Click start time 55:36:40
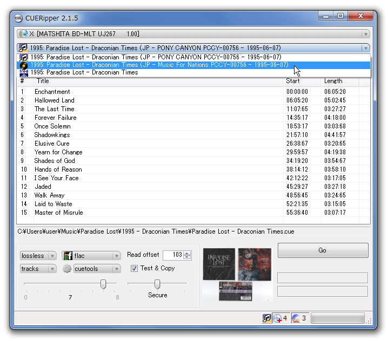 (x=297, y=213)
